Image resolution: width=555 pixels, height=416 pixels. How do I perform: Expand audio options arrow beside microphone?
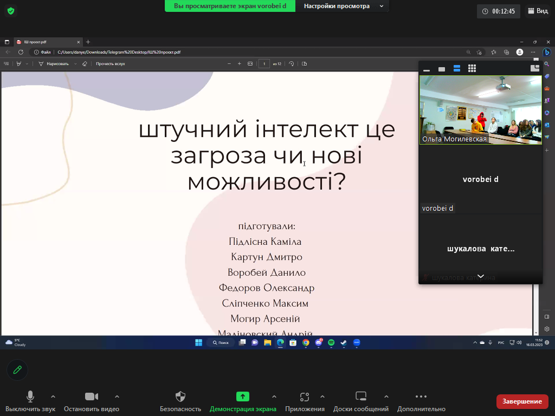53,396
